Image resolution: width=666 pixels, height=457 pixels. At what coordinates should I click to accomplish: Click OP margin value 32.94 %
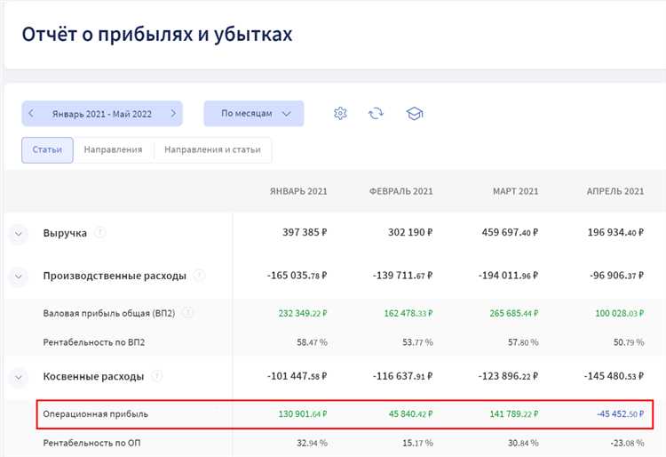(313, 443)
